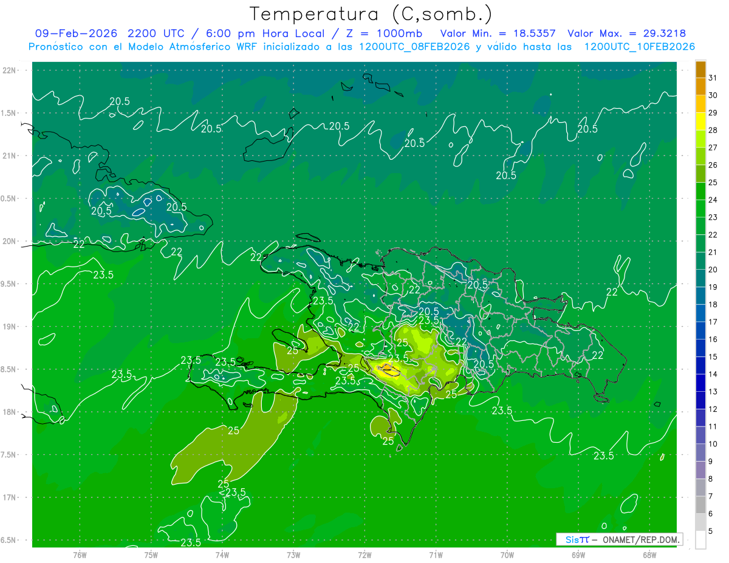Click the "22N" latitude axis label

point(9,70)
